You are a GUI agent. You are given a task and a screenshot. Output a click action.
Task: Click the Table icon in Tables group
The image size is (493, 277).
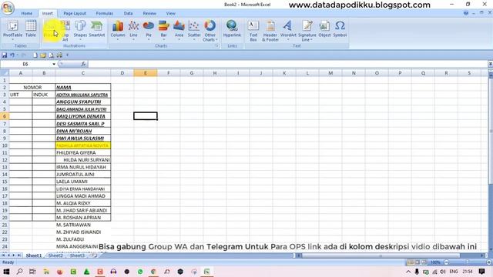click(31, 30)
